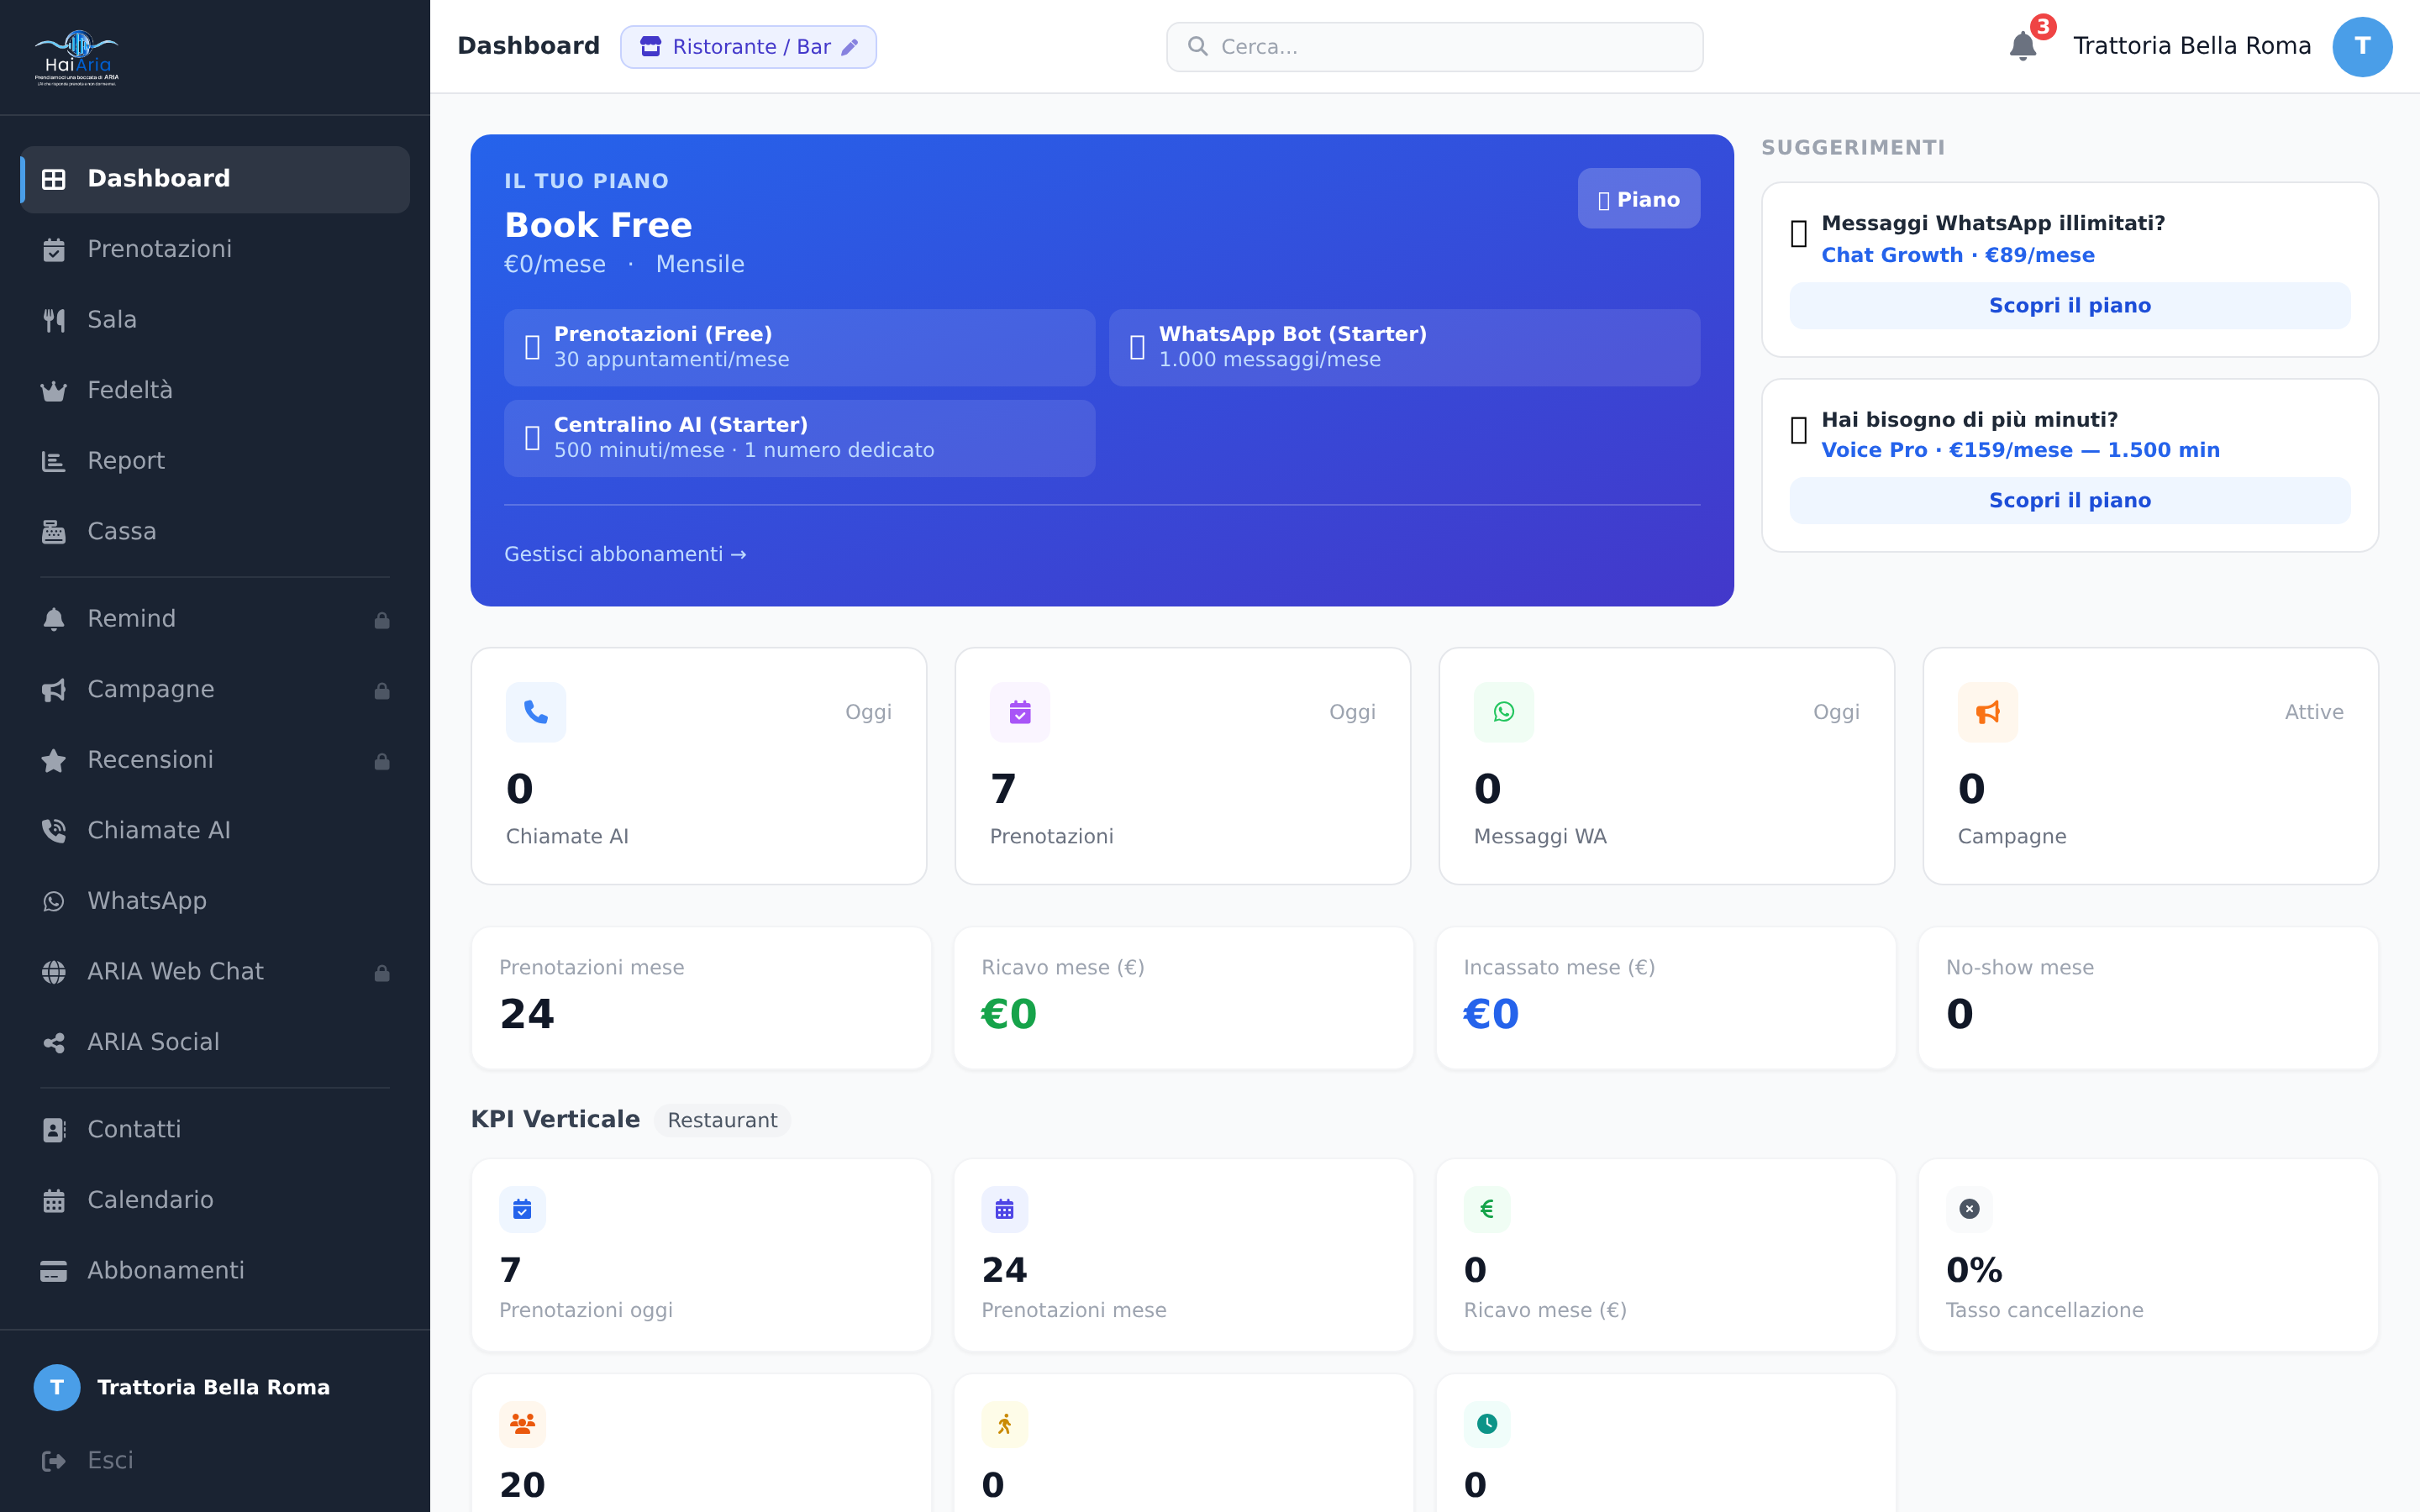Click the pencil edit icon on Ristorante / Bar

coord(850,47)
